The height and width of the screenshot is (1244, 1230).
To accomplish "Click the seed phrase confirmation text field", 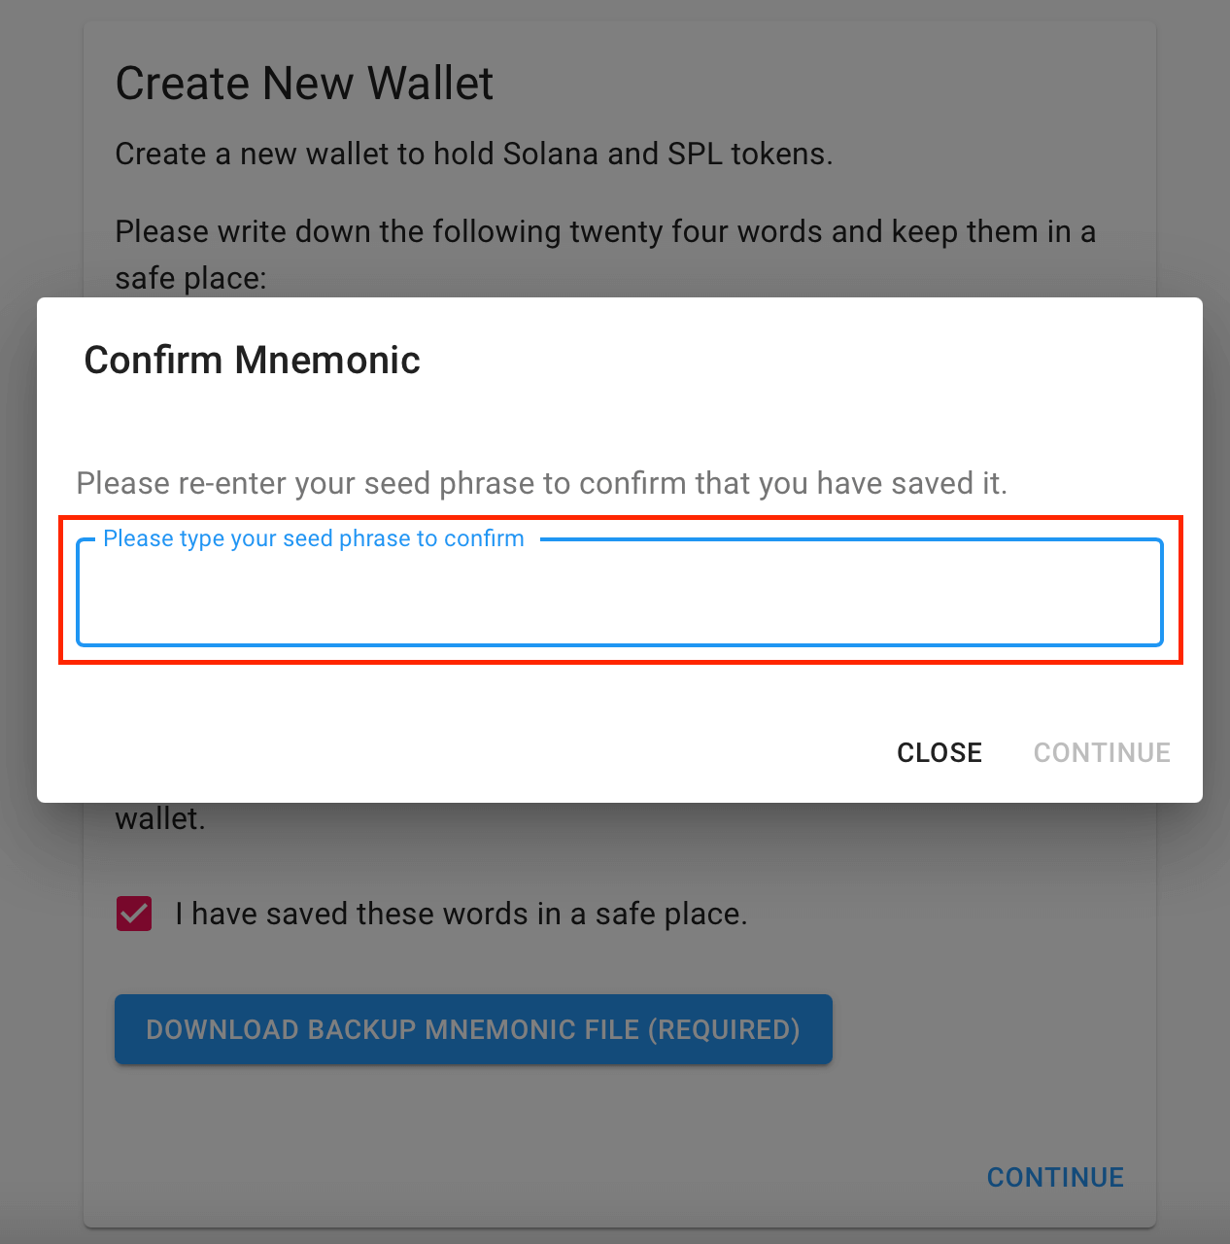I will point(620,593).
